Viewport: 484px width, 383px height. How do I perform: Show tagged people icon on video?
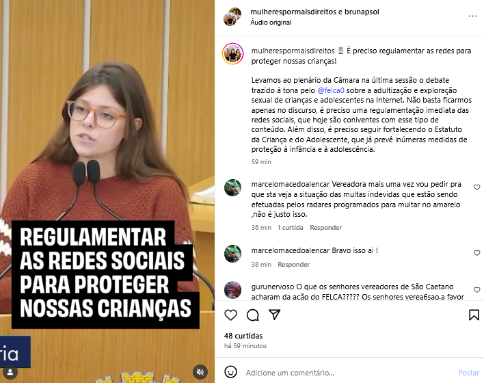10,371
